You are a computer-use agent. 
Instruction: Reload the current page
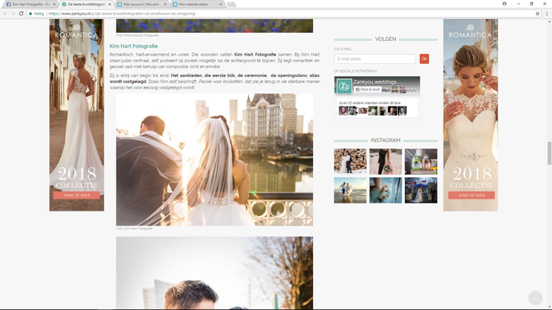click(21, 13)
